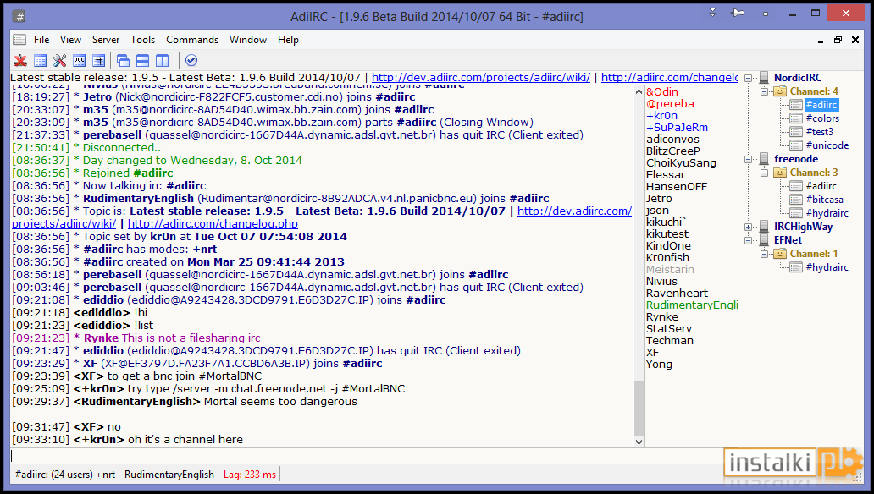Click the chat scrollbar down arrow
Viewport: 874px width, 494px height.
pyautogui.click(x=639, y=442)
